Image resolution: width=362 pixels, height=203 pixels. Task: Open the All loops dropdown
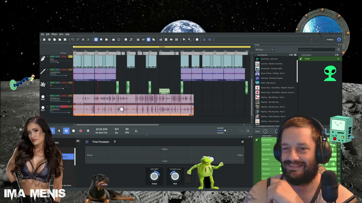coord(264,50)
